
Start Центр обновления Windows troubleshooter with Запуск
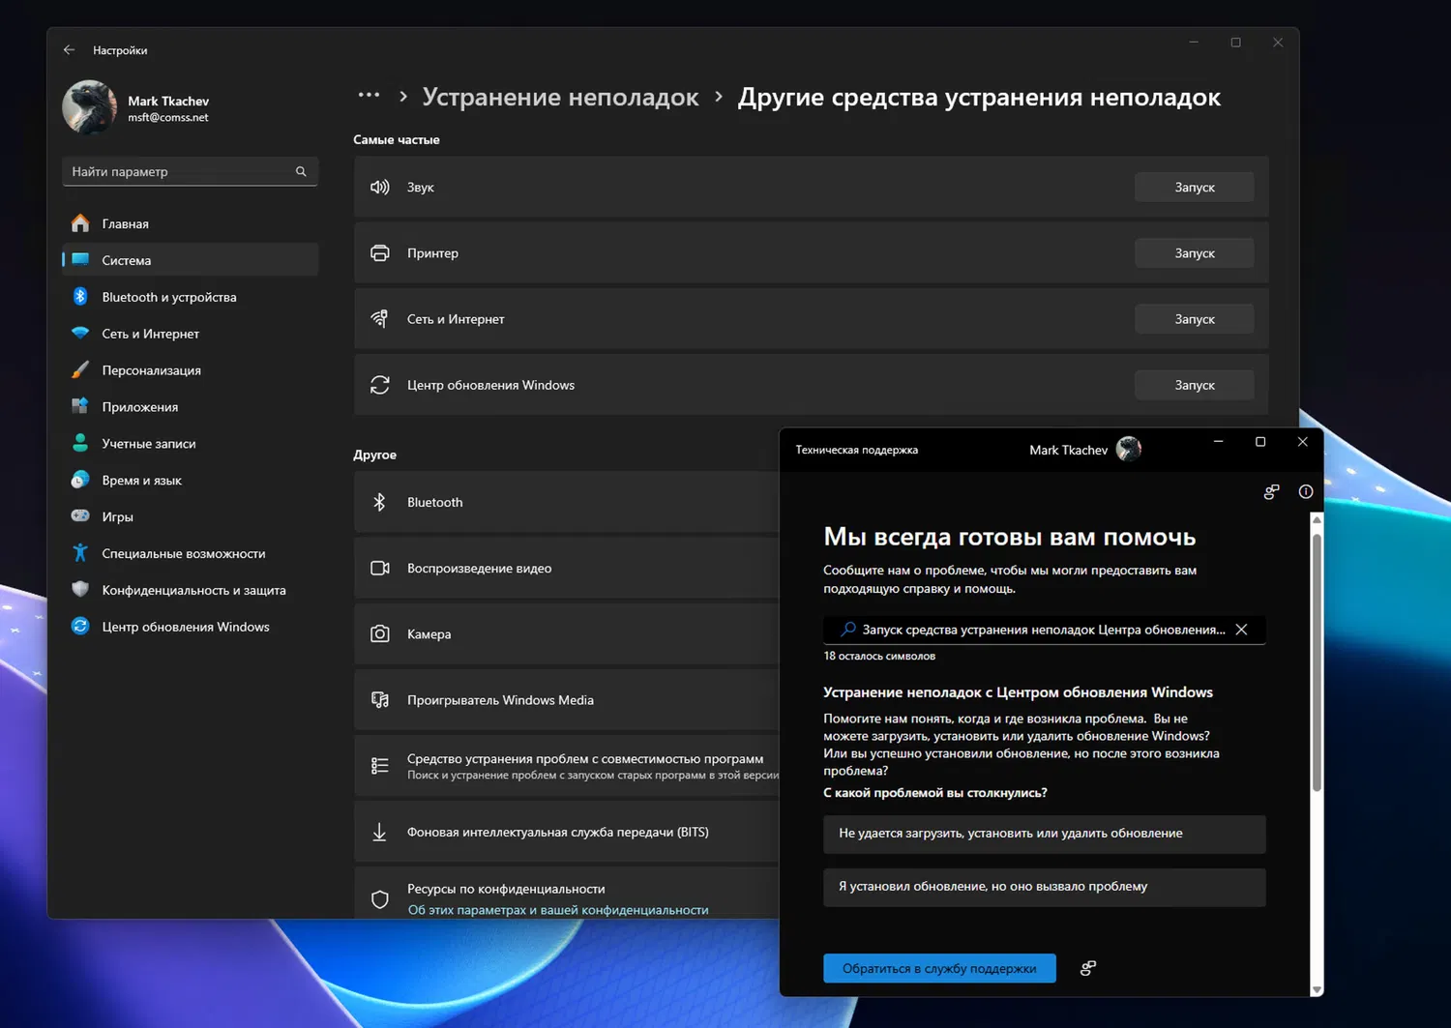pos(1195,385)
